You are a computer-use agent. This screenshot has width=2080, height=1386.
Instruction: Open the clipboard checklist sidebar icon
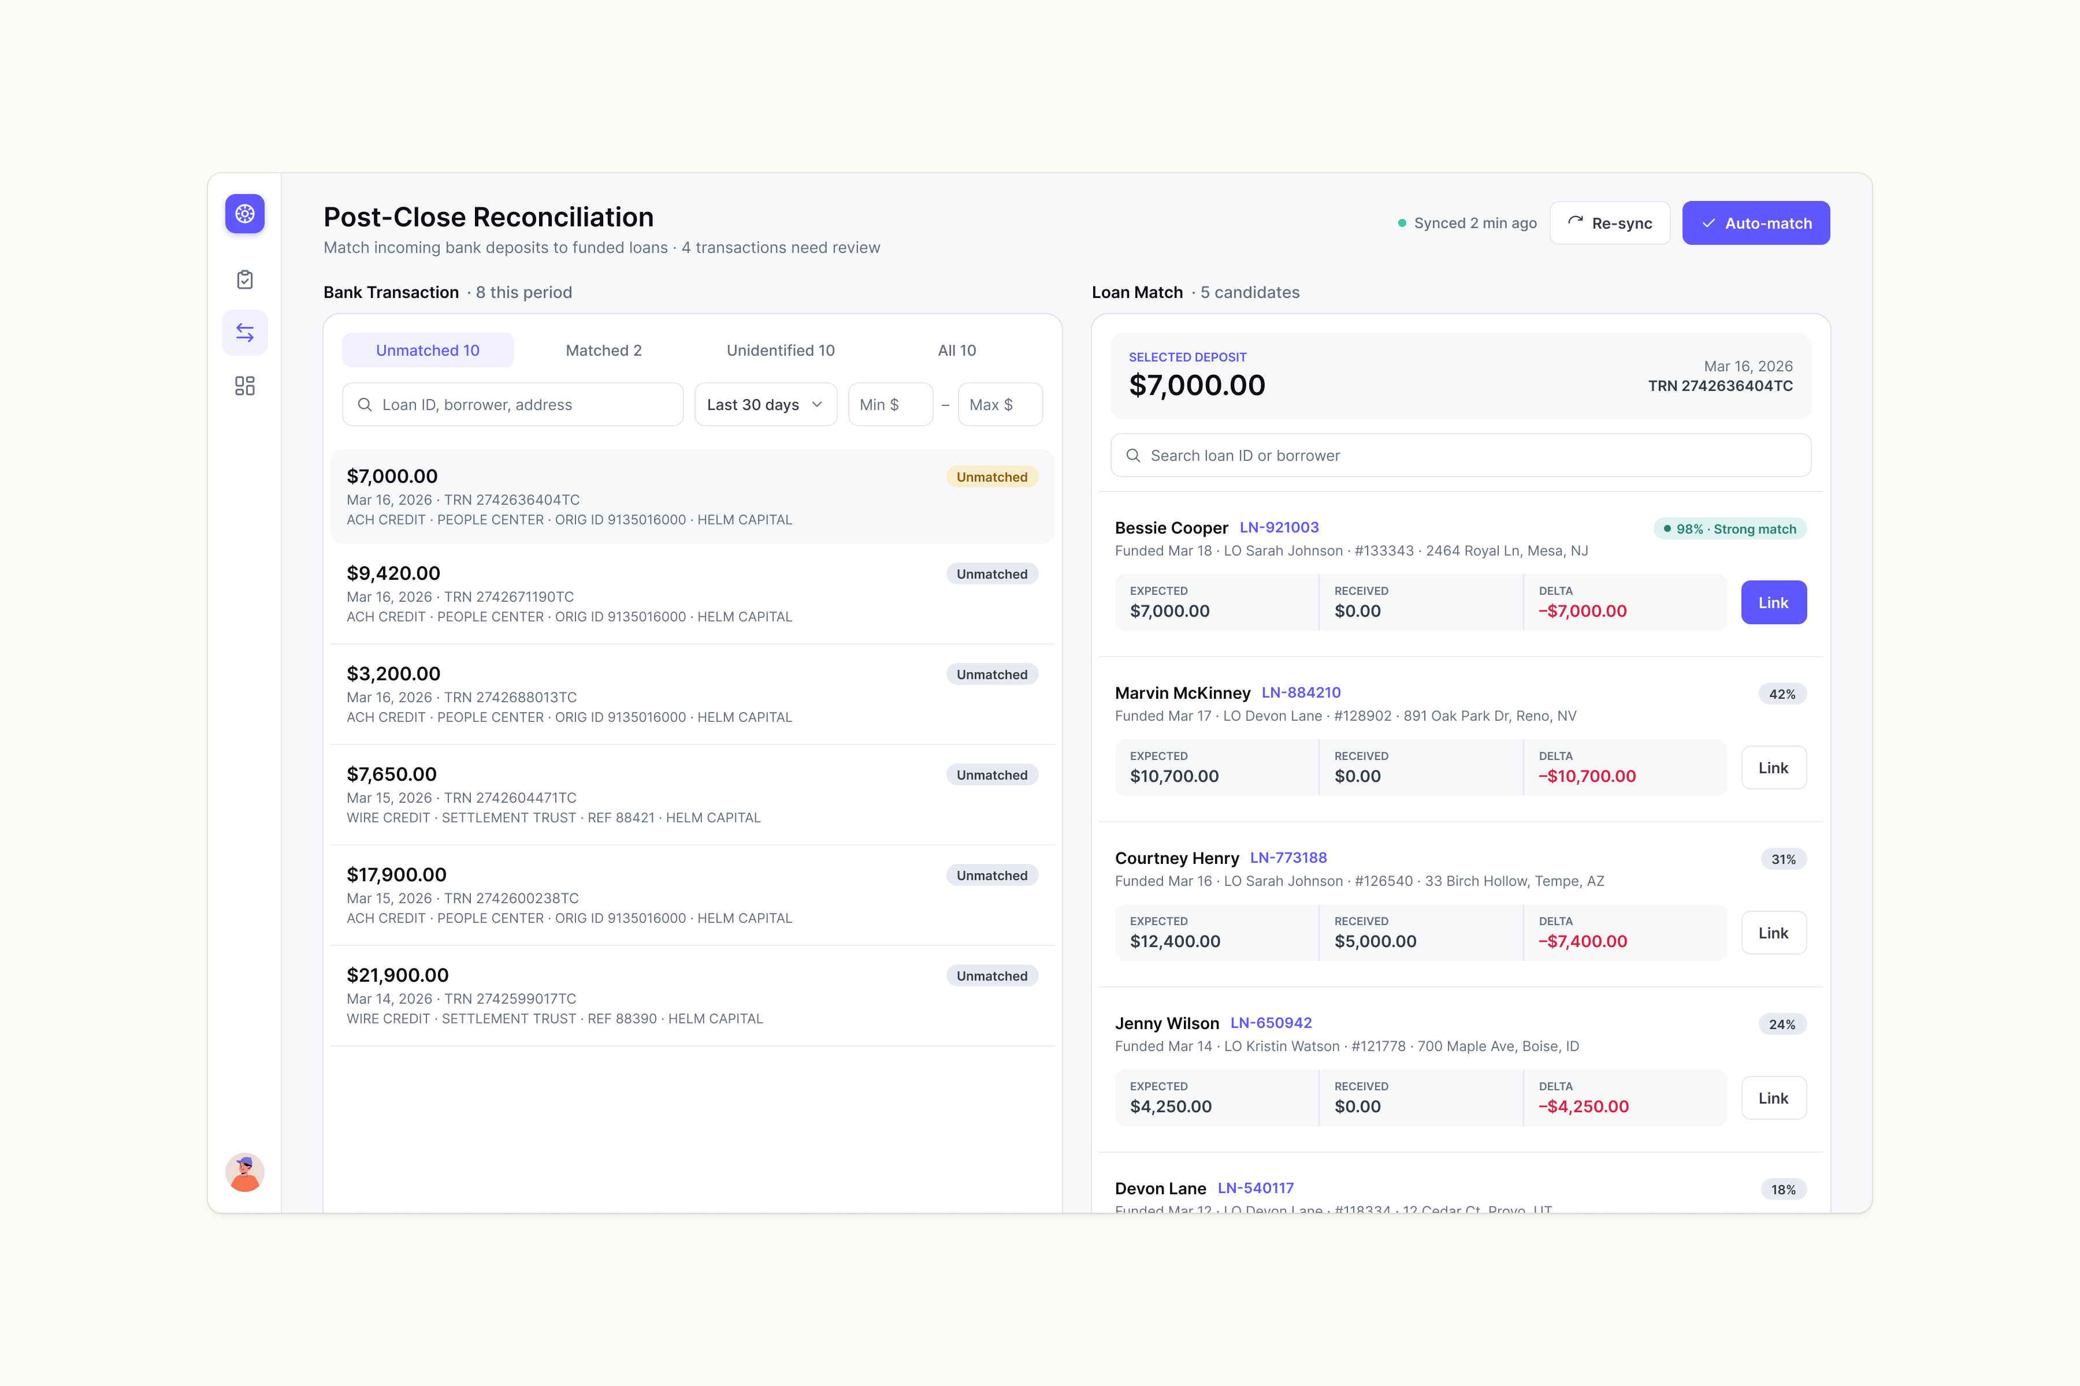(245, 280)
